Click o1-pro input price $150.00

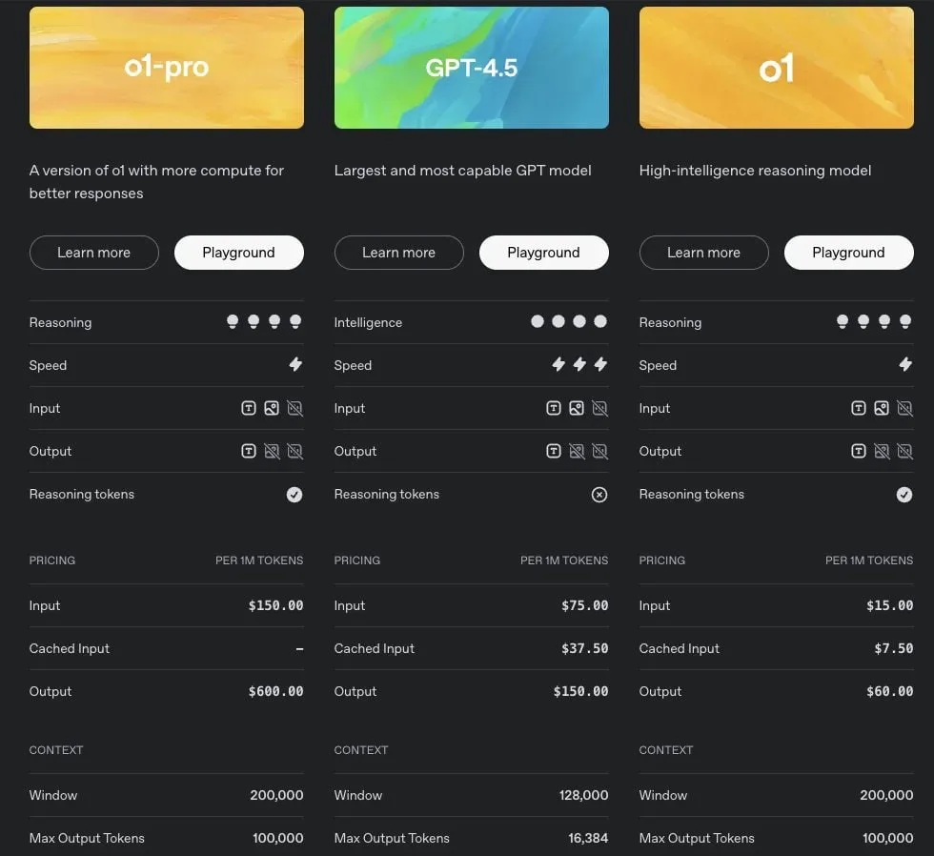pos(275,605)
